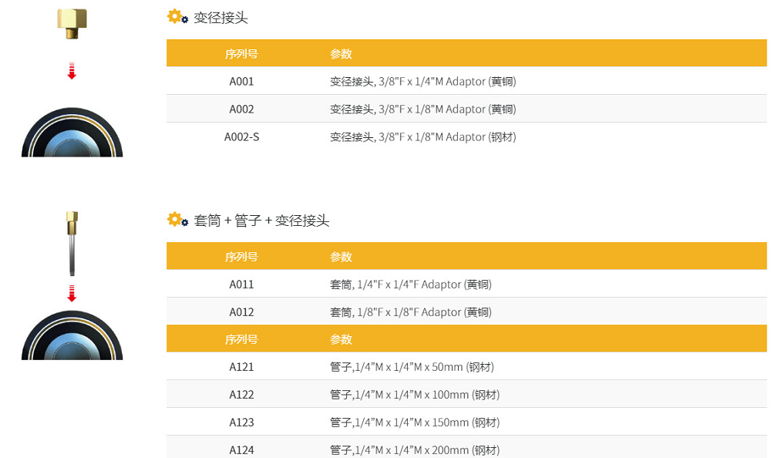771x458 pixels.
Task: Click the brass adaptor fitting image
Action: pos(72,24)
